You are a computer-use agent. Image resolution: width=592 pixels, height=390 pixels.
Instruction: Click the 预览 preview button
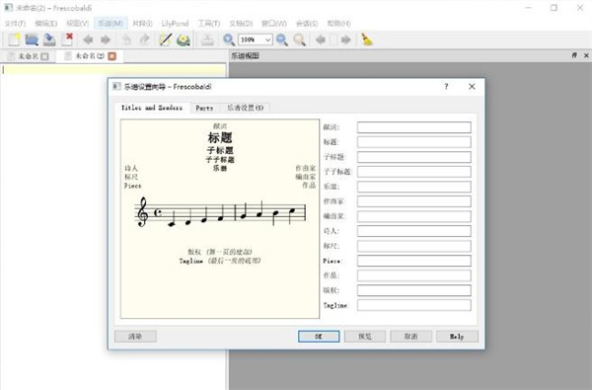coord(365,337)
